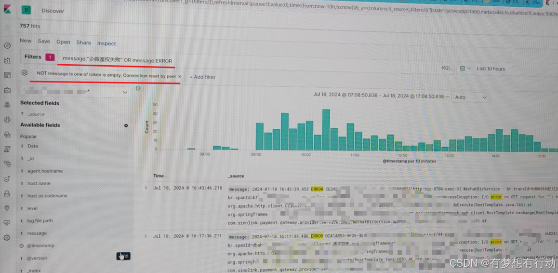
Task: Click Share in the Discover menu
Action: tap(84, 42)
